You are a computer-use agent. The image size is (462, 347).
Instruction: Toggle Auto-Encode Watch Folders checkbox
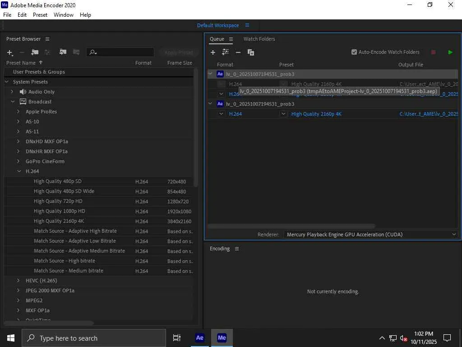tap(354, 52)
